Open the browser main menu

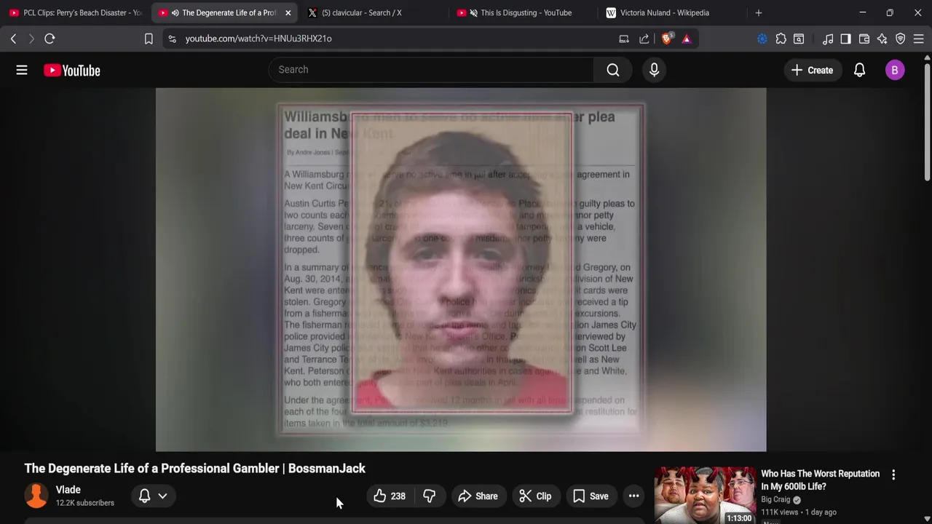click(x=919, y=39)
